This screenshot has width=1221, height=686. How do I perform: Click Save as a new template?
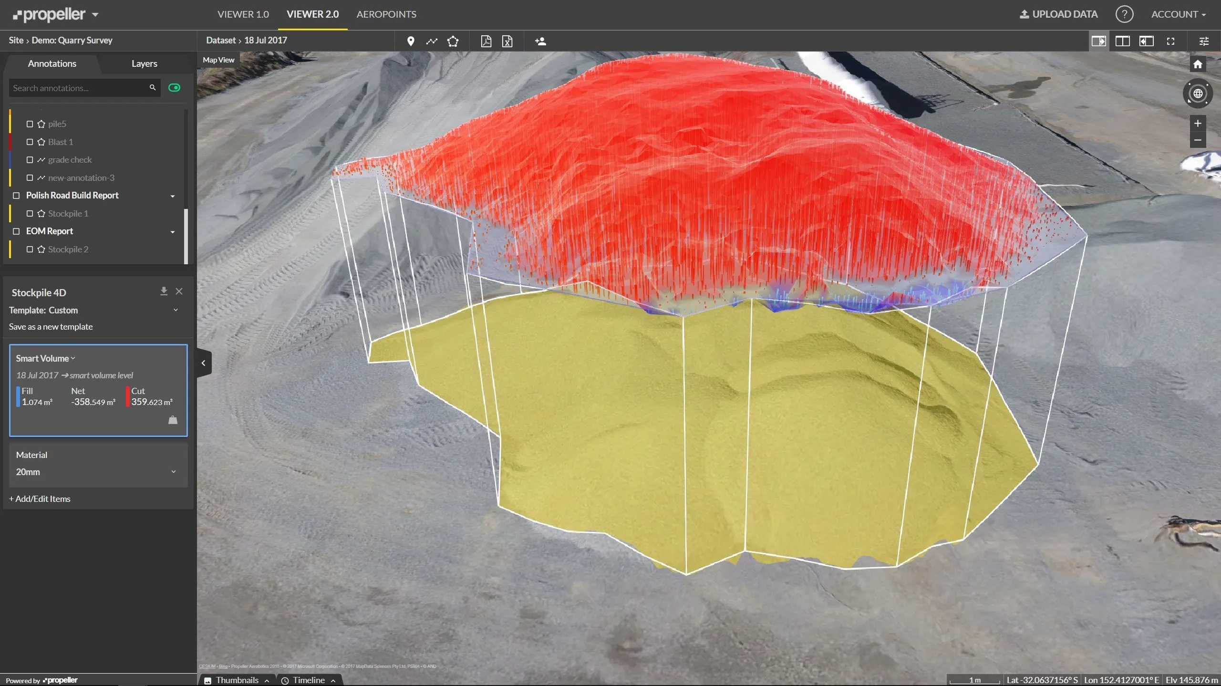coord(51,327)
